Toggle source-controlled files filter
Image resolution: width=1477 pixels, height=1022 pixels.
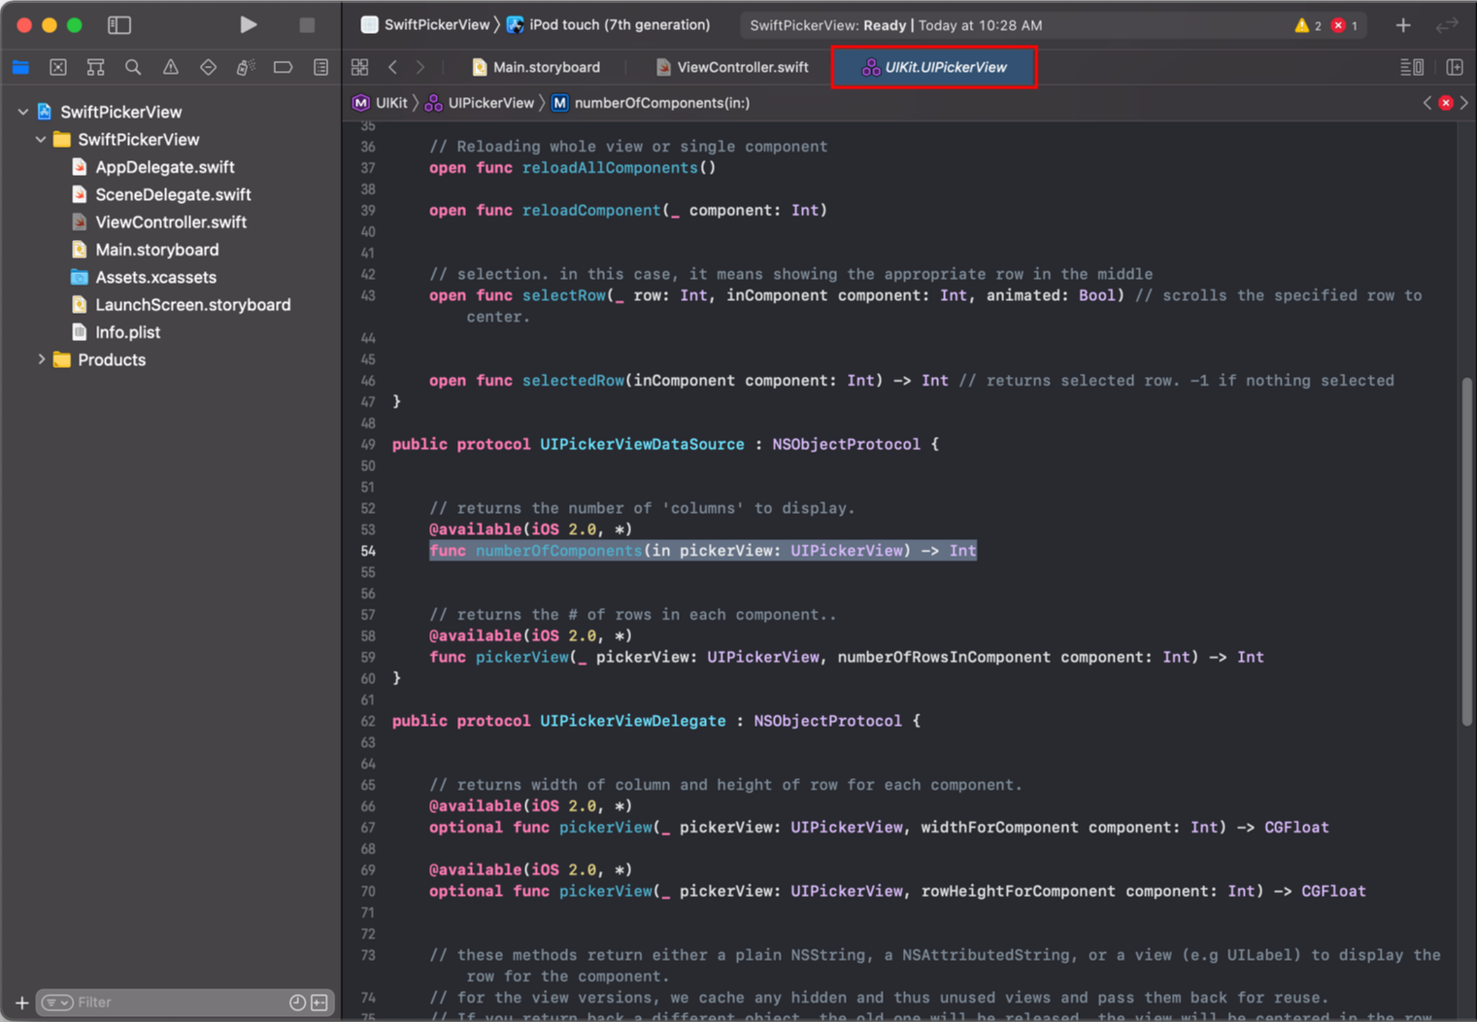319,1003
